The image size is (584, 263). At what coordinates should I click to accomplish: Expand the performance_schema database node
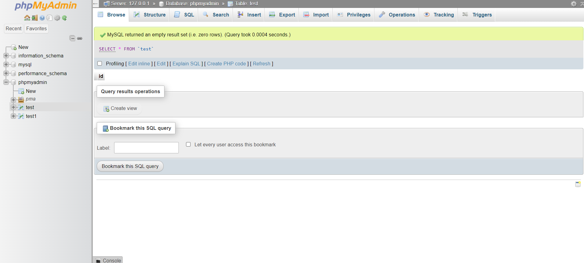tap(6, 73)
